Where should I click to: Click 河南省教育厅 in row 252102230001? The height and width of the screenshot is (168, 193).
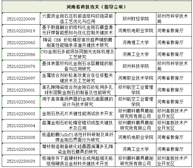click(170, 90)
